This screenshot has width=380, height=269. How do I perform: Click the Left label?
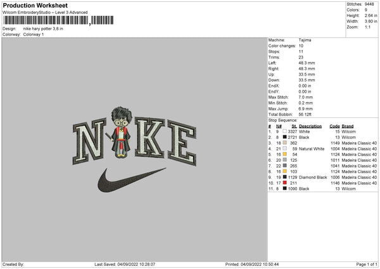(272, 63)
